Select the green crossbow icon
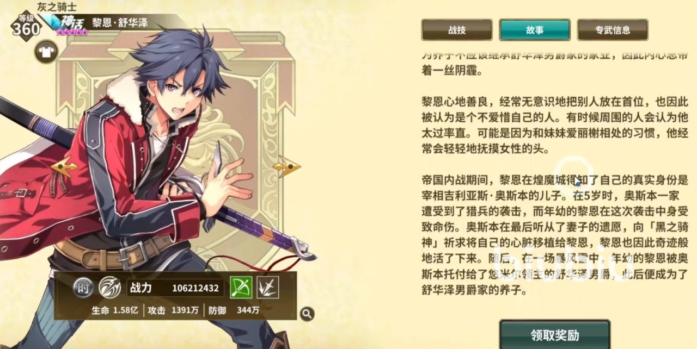 (241, 287)
